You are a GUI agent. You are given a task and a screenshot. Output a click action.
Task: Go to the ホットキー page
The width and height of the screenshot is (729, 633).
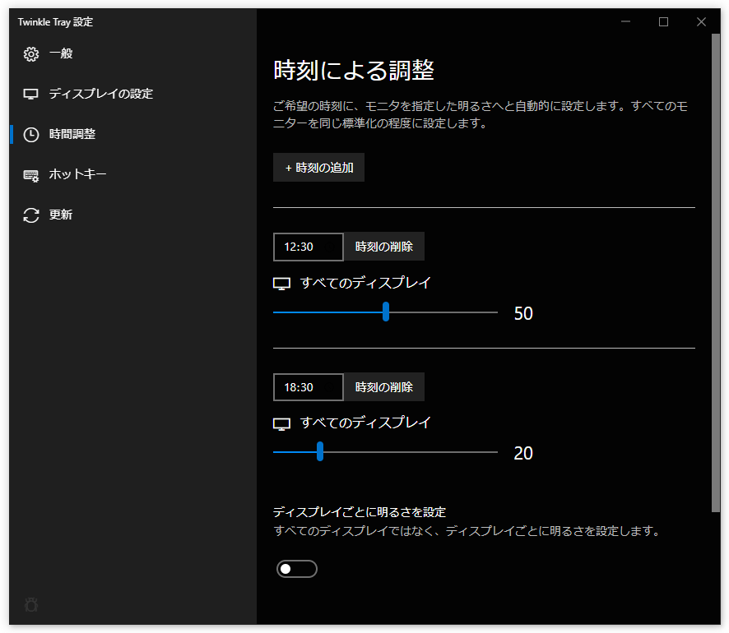[132, 174]
